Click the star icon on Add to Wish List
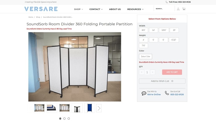The height and width of the screenshot is (124, 216). click(172, 81)
